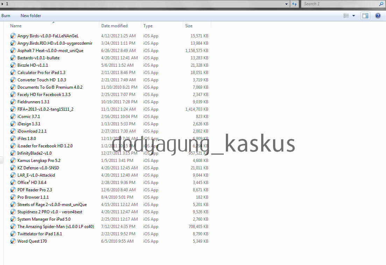Open the view options dropdown arrow

click(x=354, y=16)
